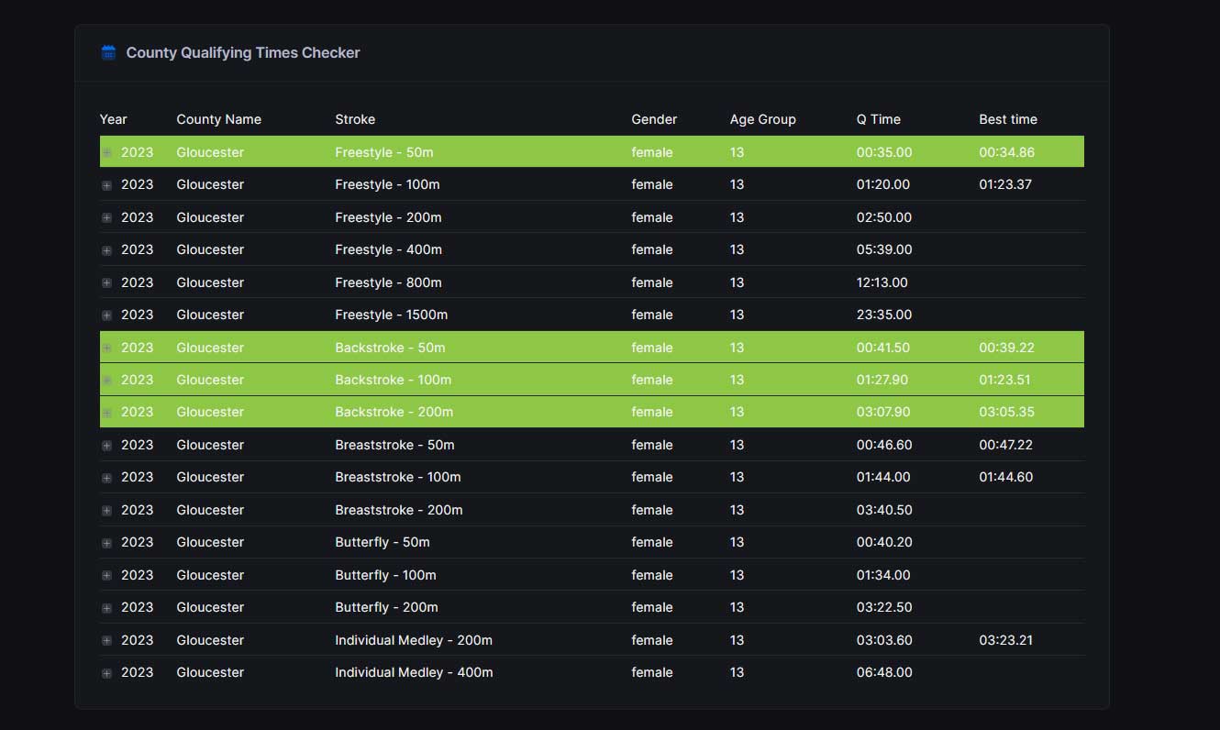Click the Q Time column header

pos(878,119)
